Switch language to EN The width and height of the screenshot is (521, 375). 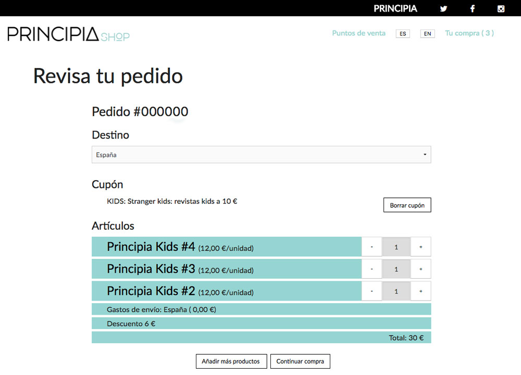tap(427, 33)
